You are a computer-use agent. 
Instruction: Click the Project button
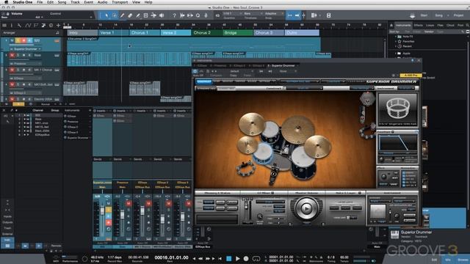458,15
